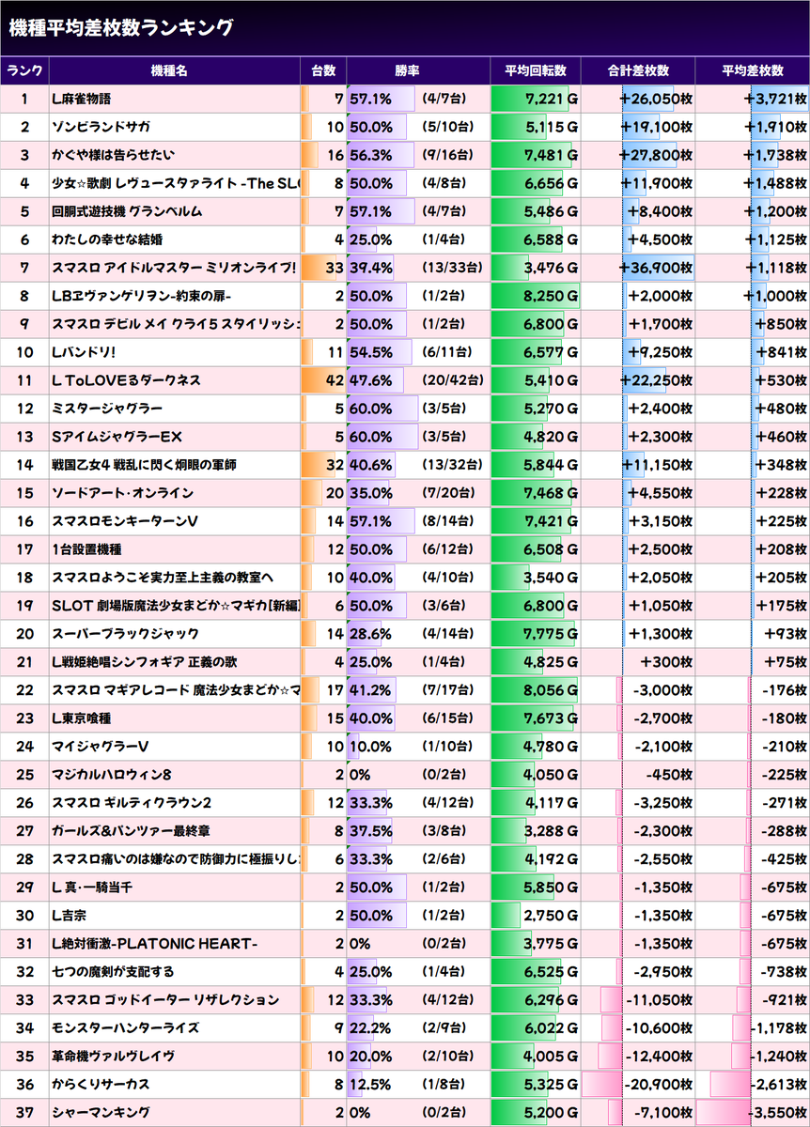Image resolution: width=810 pixels, height=1127 pixels.
Task: Select machine name SアイムジャグラーEX
Action: tap(117, 437)
